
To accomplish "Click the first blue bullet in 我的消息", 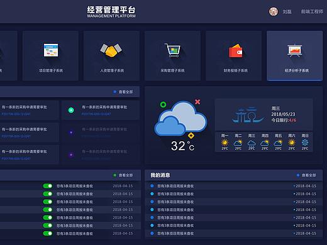I will coord(152,186).
